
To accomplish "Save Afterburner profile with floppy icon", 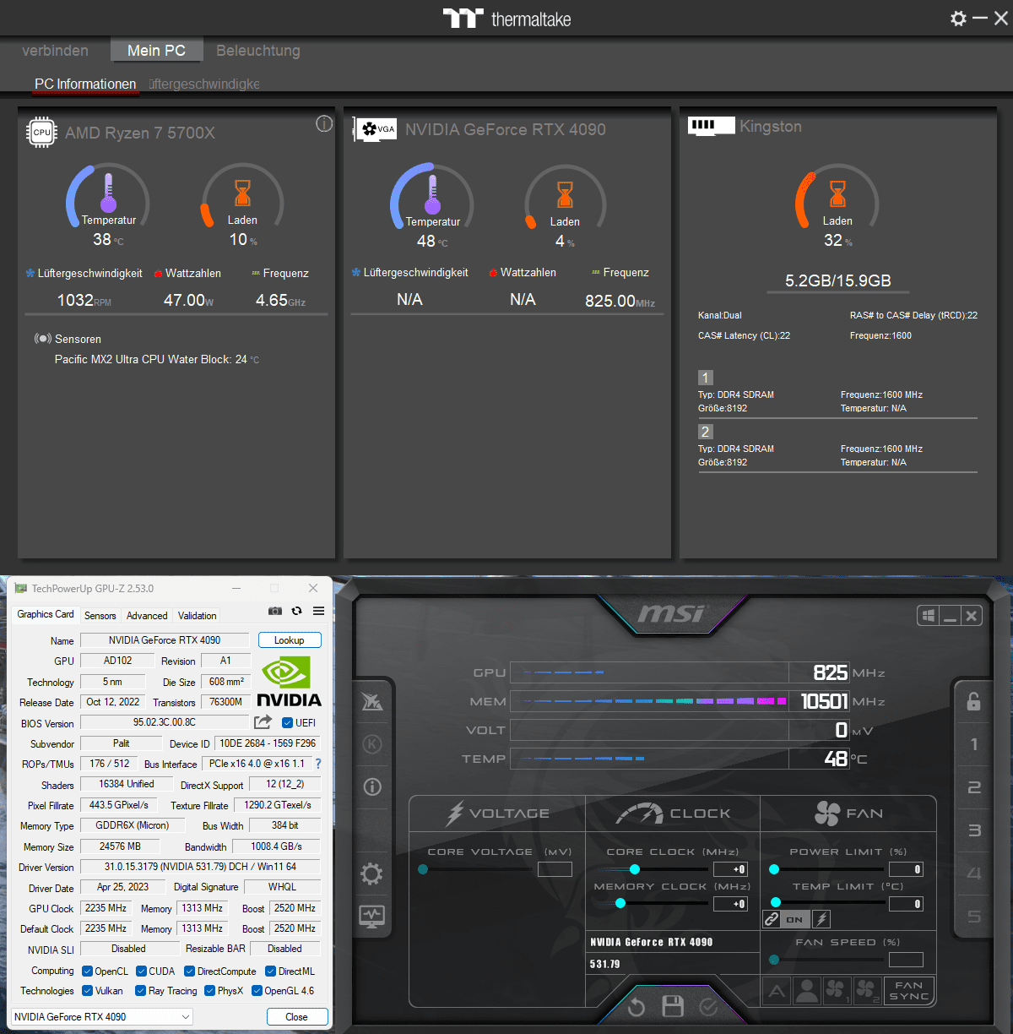I will tap(673, 1005).
